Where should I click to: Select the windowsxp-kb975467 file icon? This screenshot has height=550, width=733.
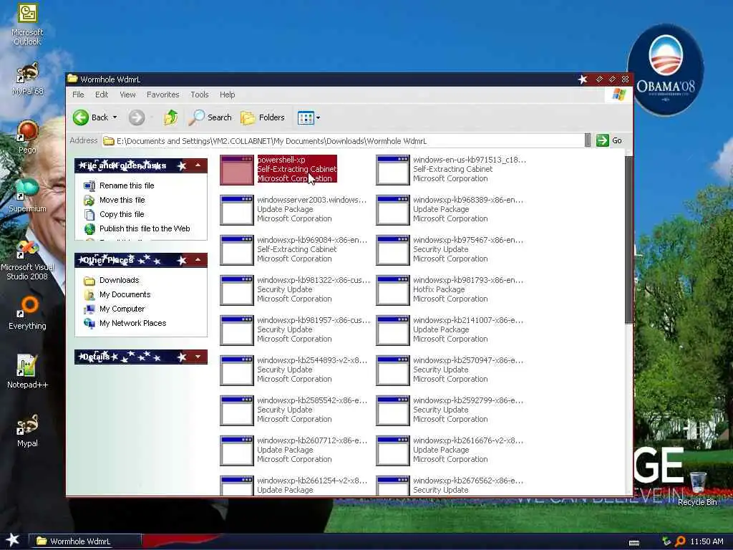click(393, 250)
